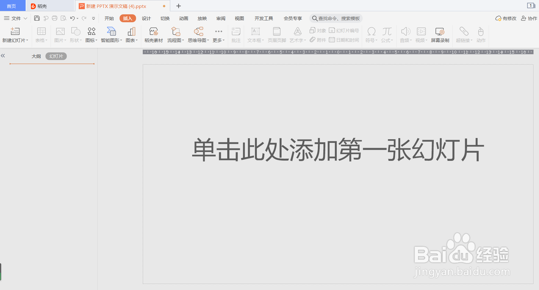The image size is (539, 290).
Task: Expand the Chart dropdown arrow
Action: click(x=137, y=40)
